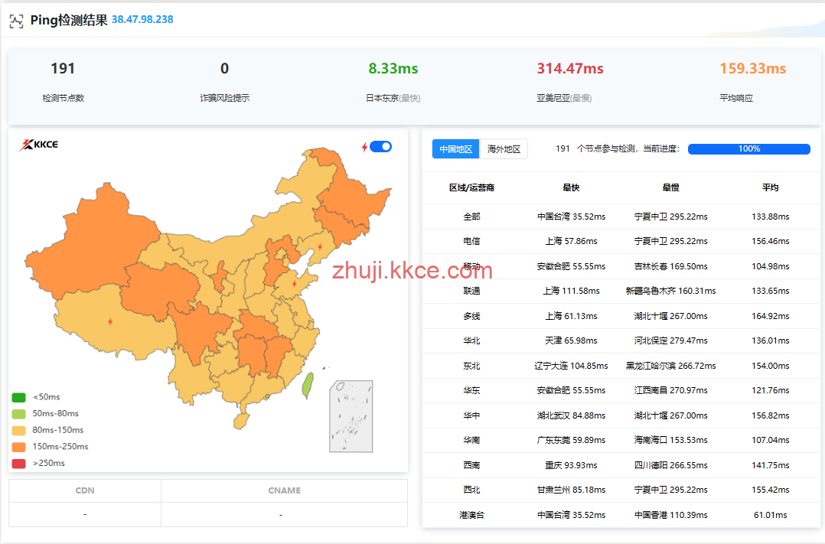This screenshot has width=825, height=544.
Task: Click the >250ms red legend swatch
Action: click(19, 463)
